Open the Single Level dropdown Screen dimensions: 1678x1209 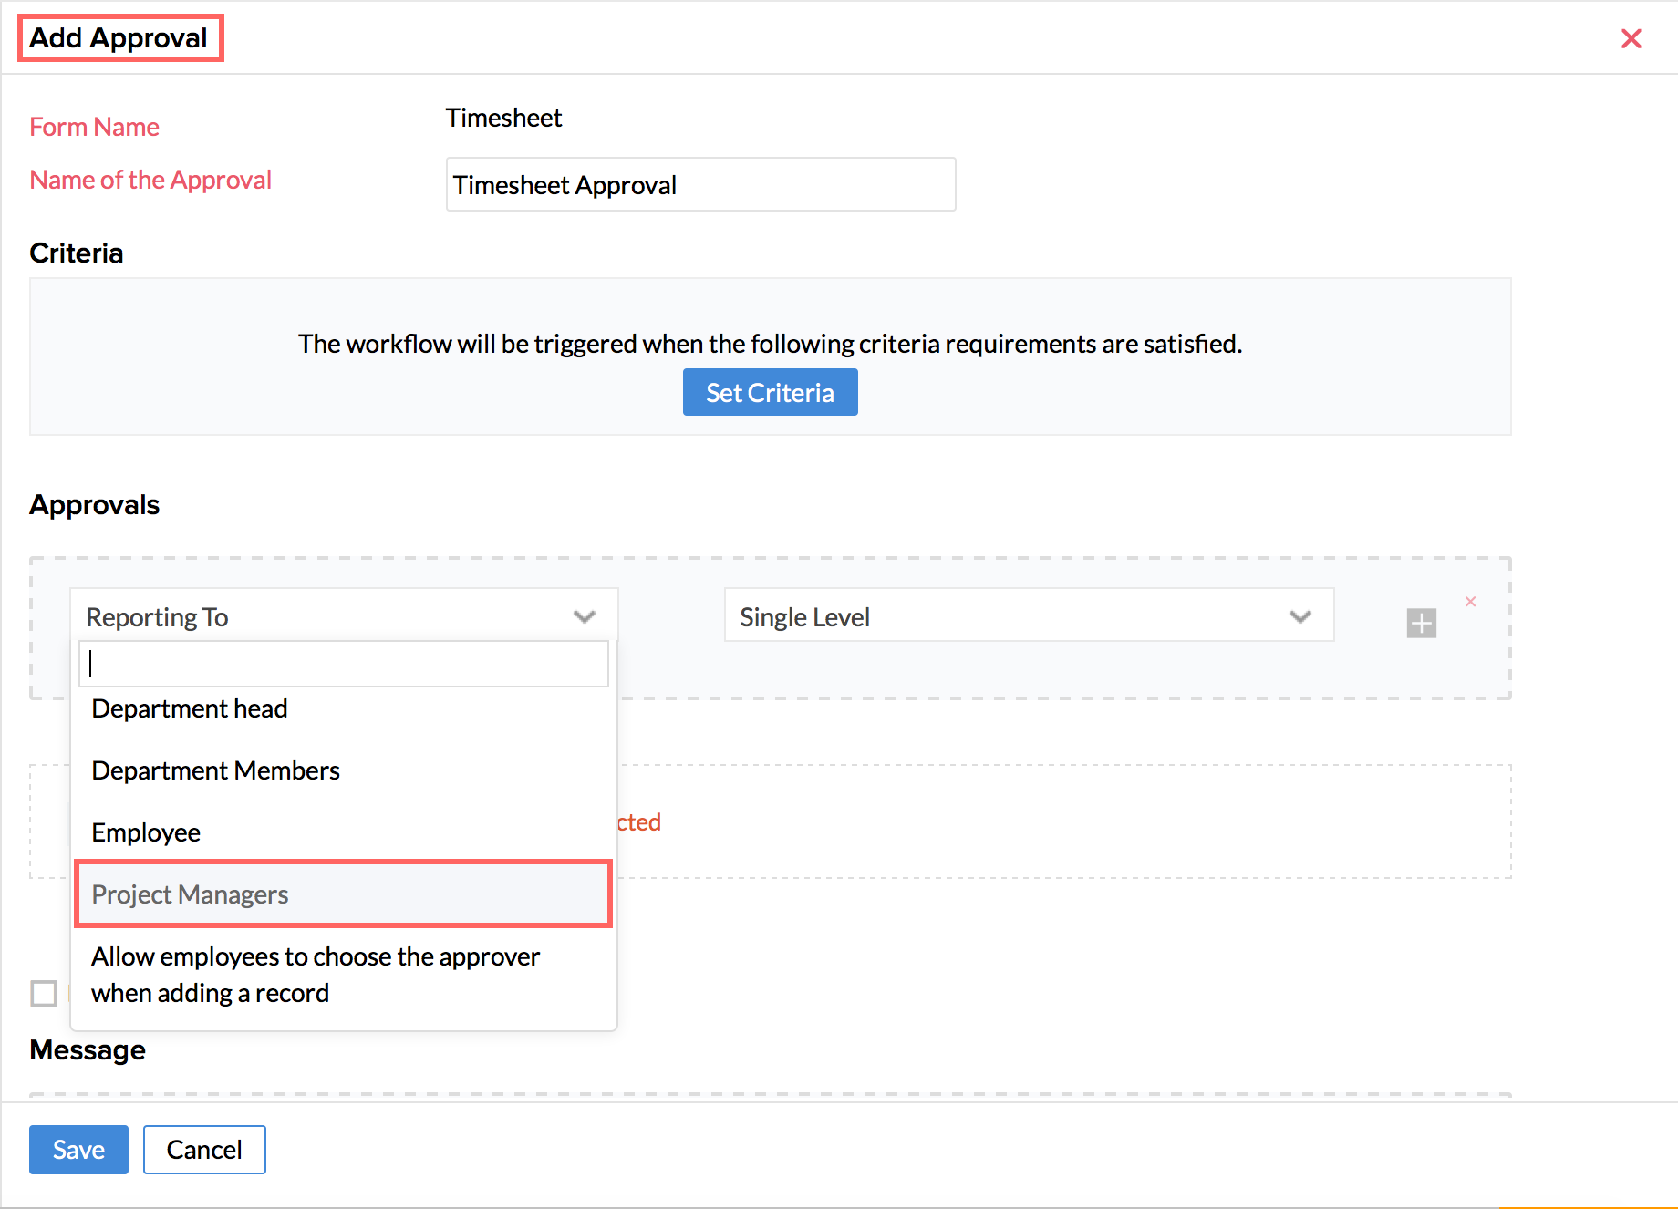(x=1029, y=616)
